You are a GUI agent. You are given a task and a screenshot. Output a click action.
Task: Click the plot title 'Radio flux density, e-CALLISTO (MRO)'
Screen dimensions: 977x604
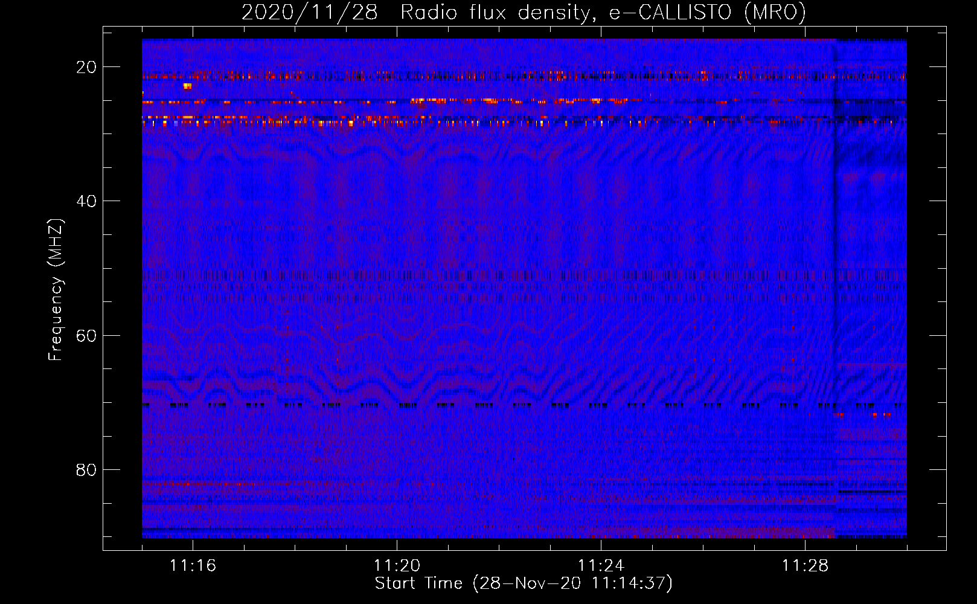coord(603,12)
